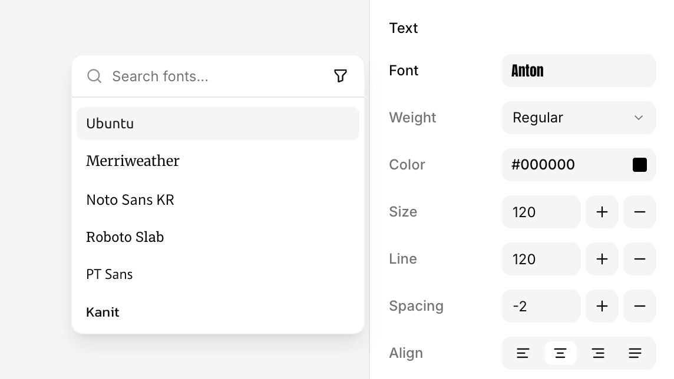674x379 pixels.
Task: Click the black Color swatch
Action: point(640,165)
